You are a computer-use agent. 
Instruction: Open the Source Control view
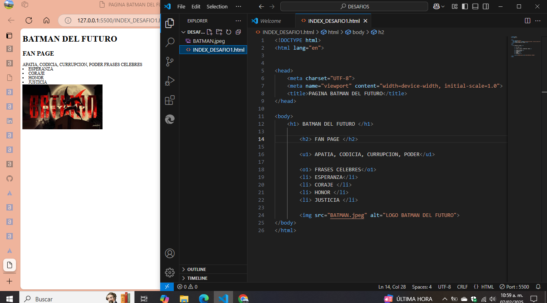pyautogui.click(x=170, y=61)
